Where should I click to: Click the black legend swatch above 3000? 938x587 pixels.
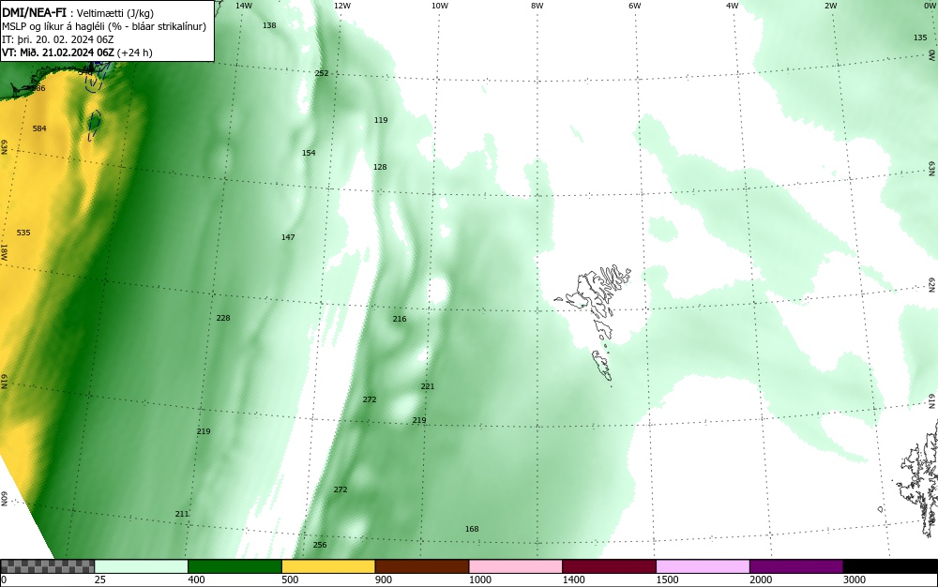tap(890, 566)
